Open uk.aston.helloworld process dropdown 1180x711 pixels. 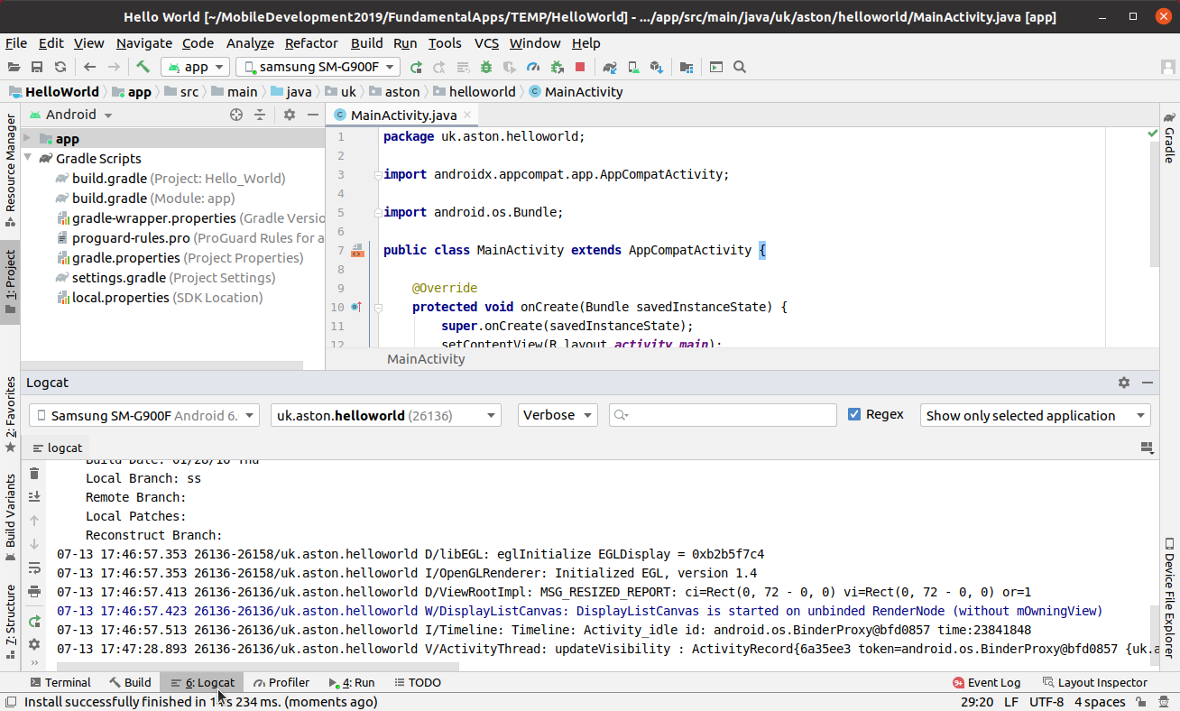(386, 415)
